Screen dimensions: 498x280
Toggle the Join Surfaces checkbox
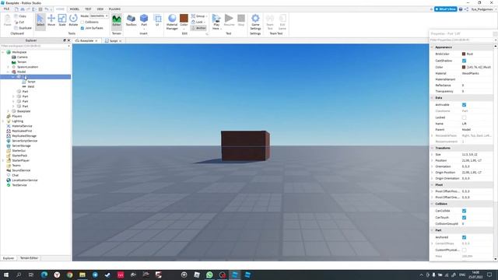[x=82, y=28]
